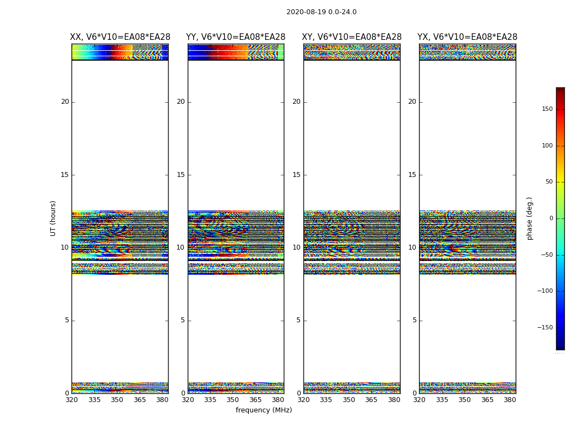Click the 380 MHz tick under YX panel
Viewport: 573px width, 437px height.
(510, 400)
